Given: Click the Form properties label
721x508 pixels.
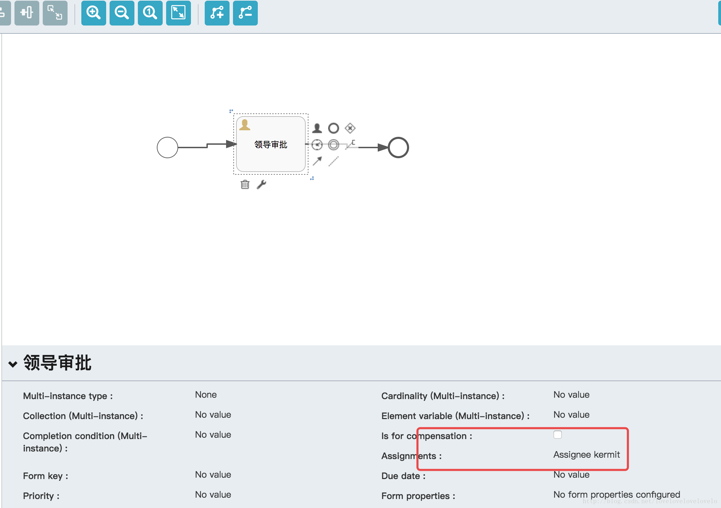Looking at the screenshot, I should click(418, 496).
